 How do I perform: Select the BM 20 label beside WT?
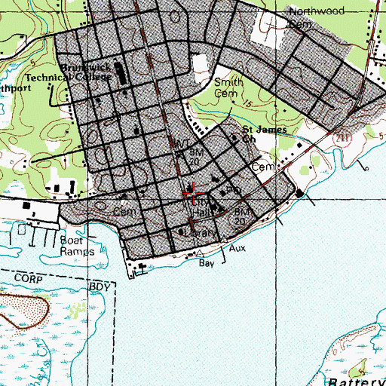click(196, 157)
